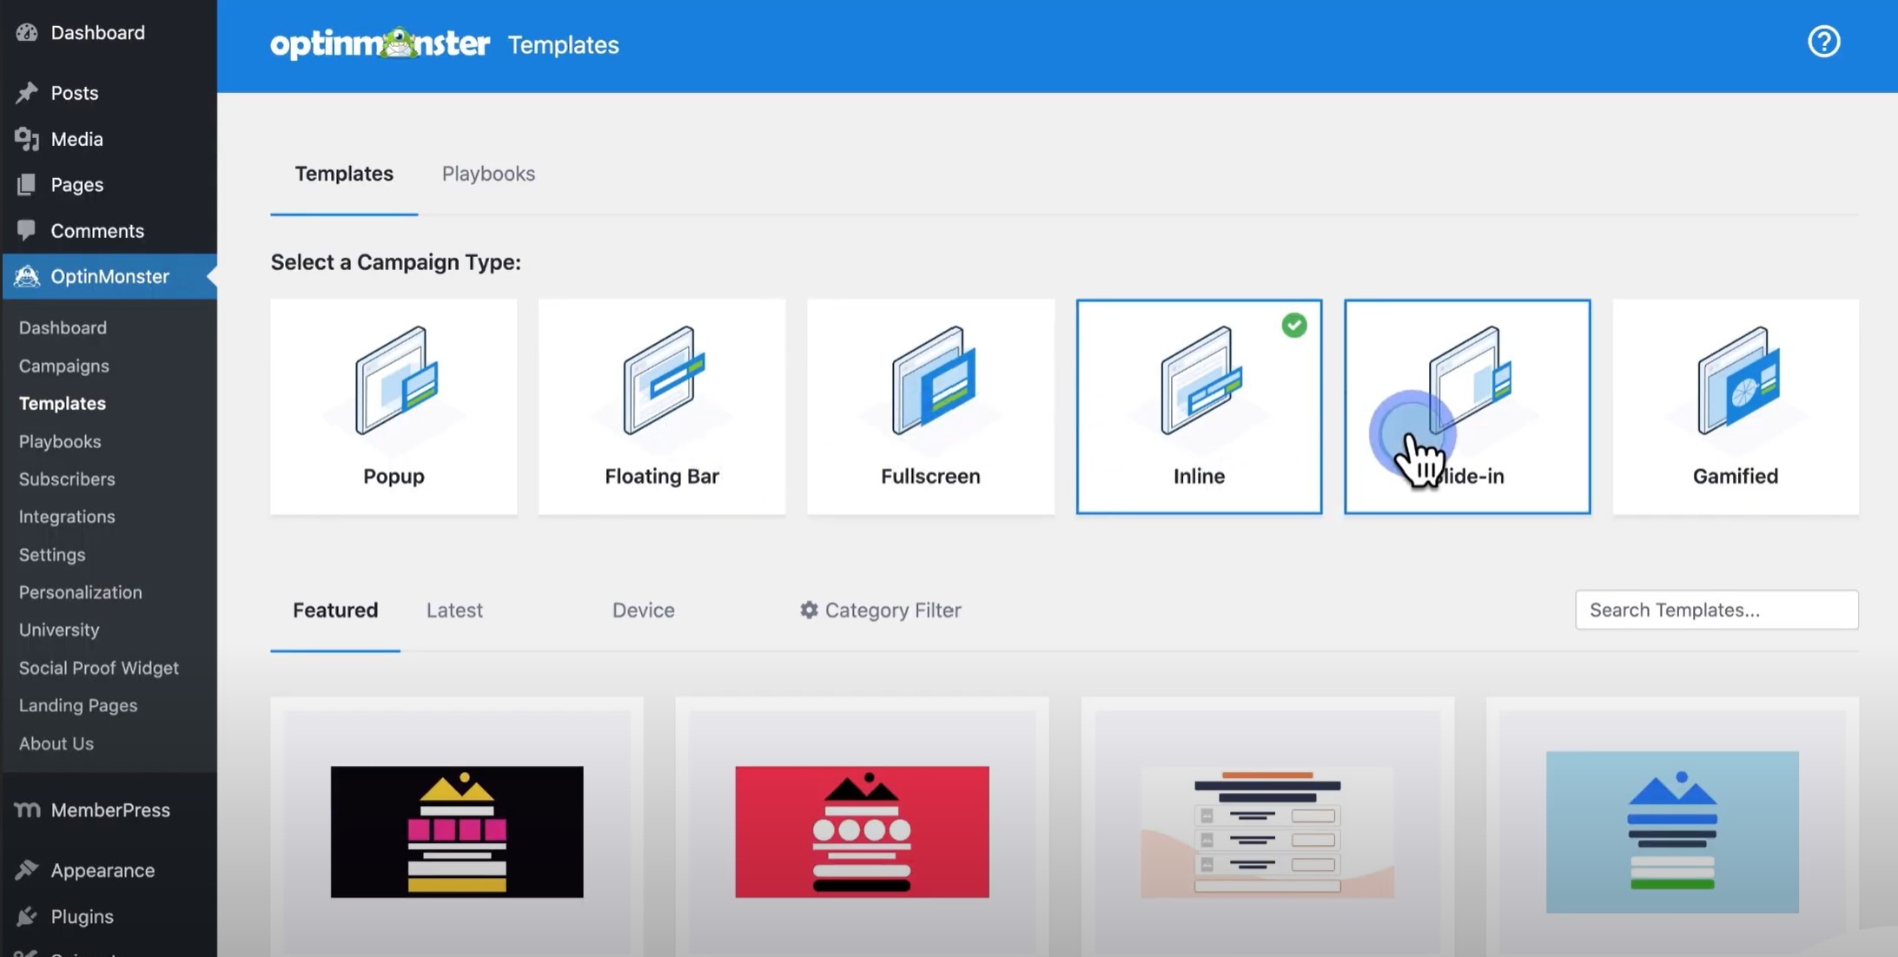Open the Appearance sidebar menu
The image size is (1898, 957).
click(103, 870)
